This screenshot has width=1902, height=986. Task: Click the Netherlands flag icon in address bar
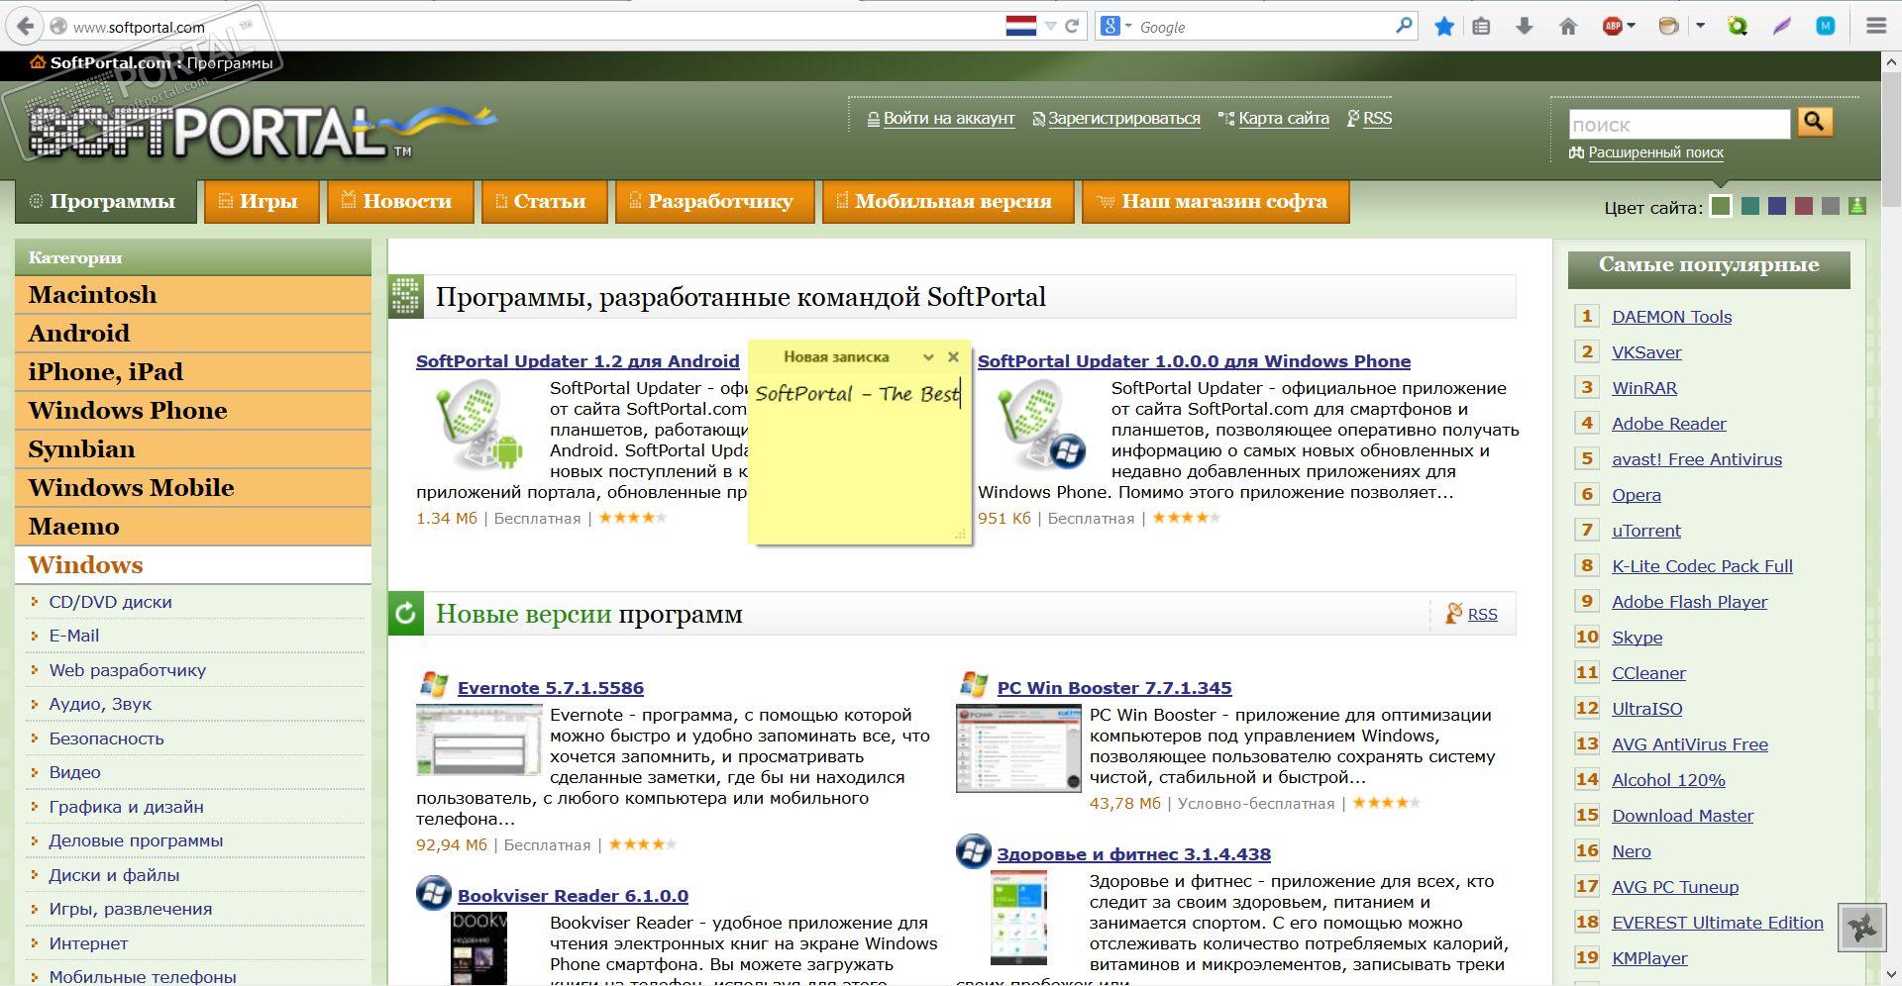click(x=1020, y=27)
